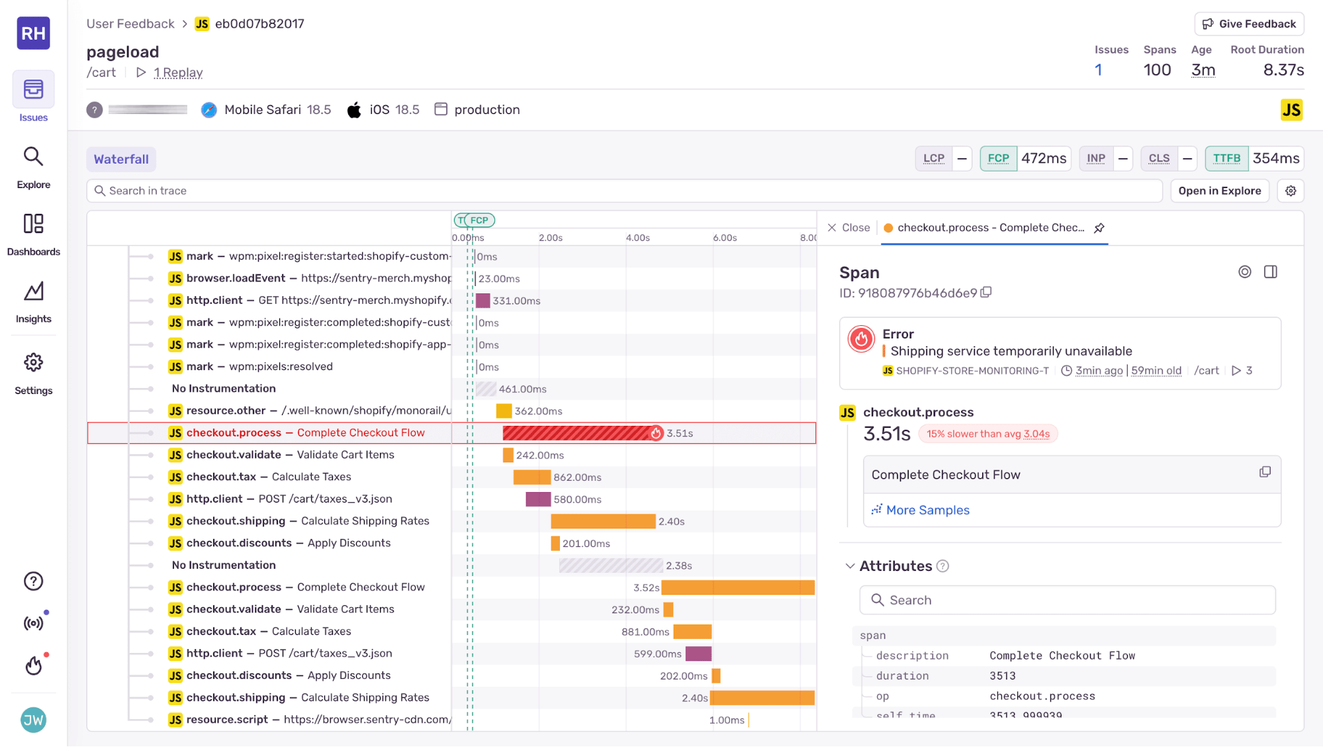1323x747 pixels.
Task: Click the trace view settings gear icon
Action: tap(1290, 191)
